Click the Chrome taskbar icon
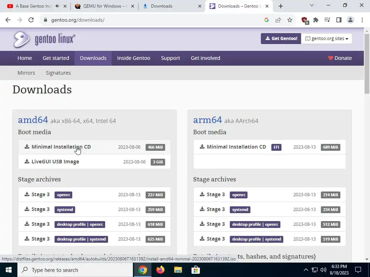The width and height of the screenshot is (370, 277). pos(142,270)
